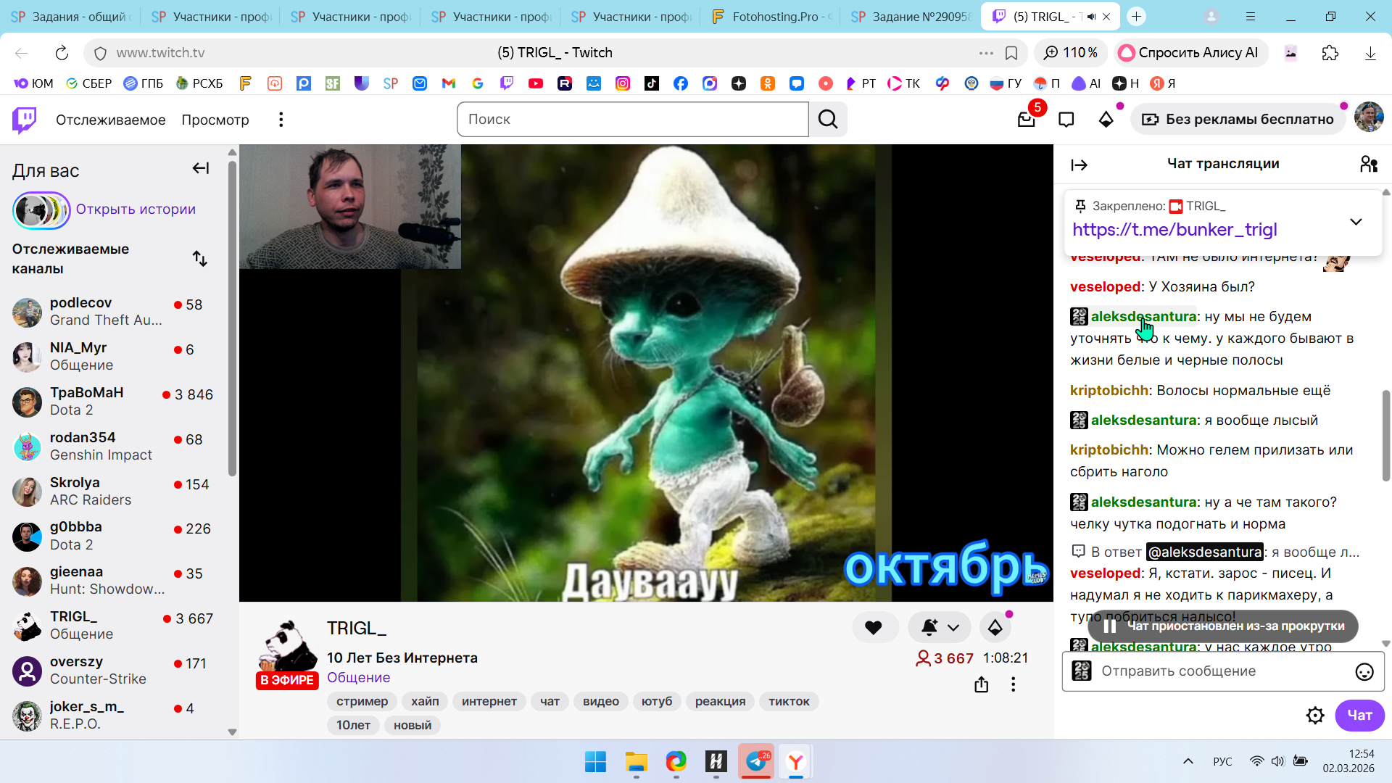This screenshot has height=783, width=1392.
Task: Expand the pinned message chevron
Action: pos(1356,222)
